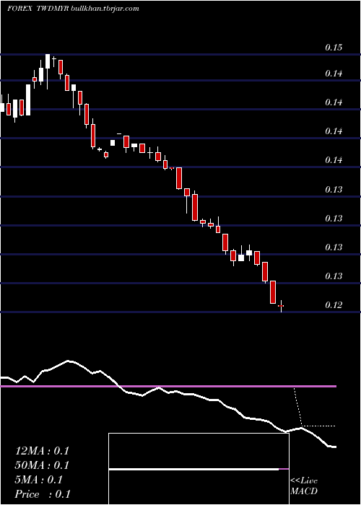Click the 0.15 price axis label
Viewport: 361px width, 505px height.
pyautogui.click(x=334, y=48)
